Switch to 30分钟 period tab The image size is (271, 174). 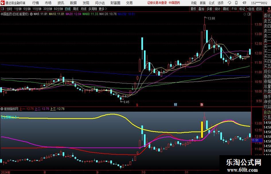(48, 9)
